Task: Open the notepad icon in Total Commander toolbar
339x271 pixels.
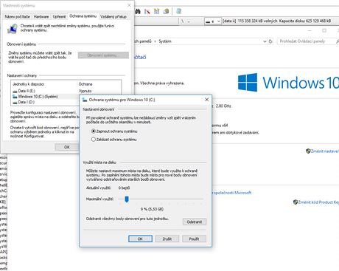Action: tap(179, 11)
